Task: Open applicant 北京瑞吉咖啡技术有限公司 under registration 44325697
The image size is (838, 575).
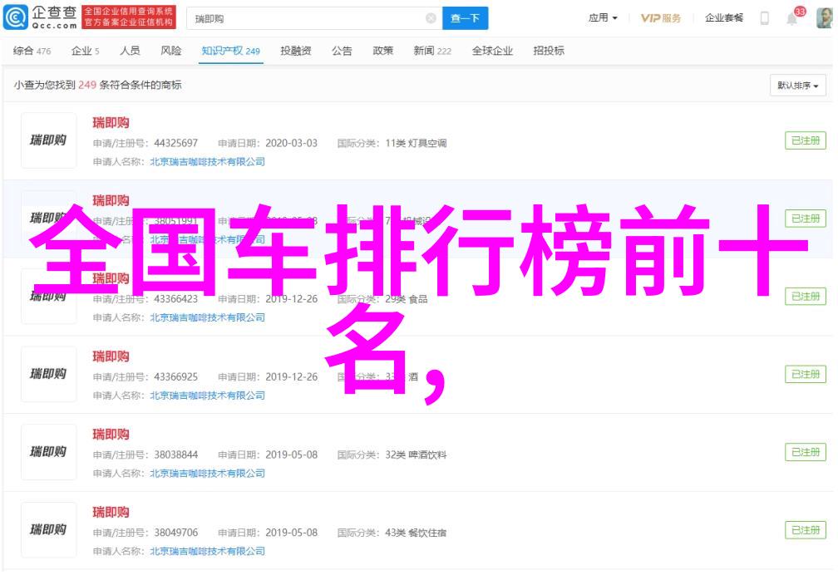Action: (x=207, y=162)
